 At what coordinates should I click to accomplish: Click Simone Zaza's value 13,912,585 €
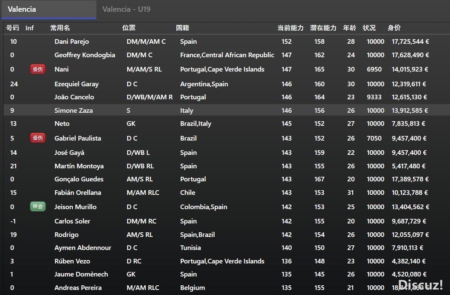click(410, 111)
